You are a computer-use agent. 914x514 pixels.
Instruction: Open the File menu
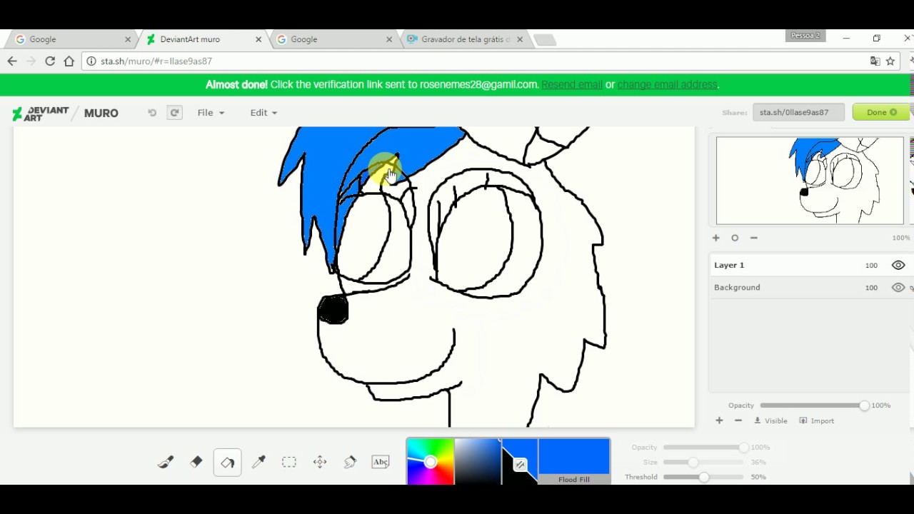(x=211, y=113)
